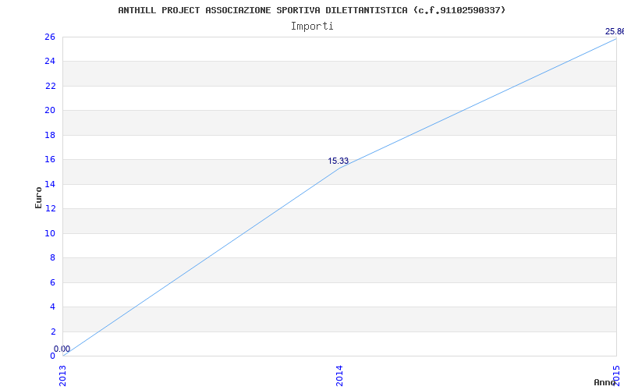Click the 'Euro' y-axis title
This screenshot has width=624, height=390.
pyautogui.click(x=38, y=197)
